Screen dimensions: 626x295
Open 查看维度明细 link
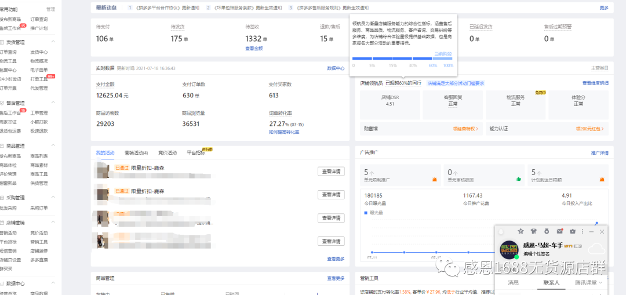coord(595,83)
